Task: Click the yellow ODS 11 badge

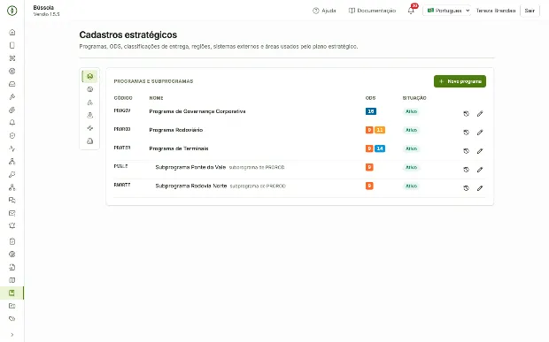Action: click(x=380, y=130)
